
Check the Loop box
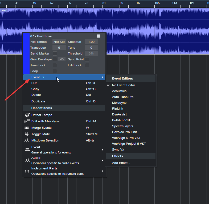[x=55, y=71]
